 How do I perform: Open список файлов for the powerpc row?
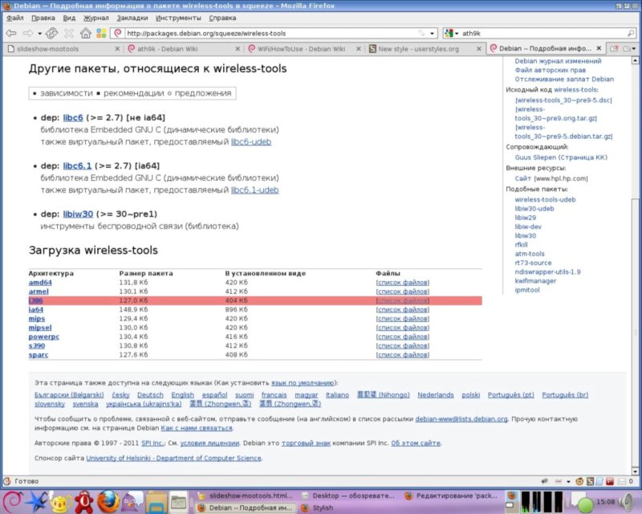pyautogui.click(x=403, y=337)
